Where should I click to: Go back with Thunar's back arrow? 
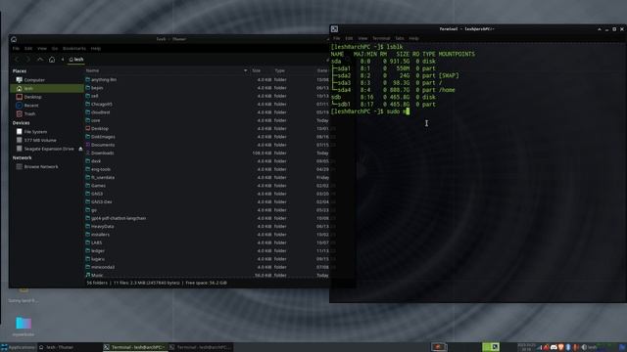coord(17,59)
